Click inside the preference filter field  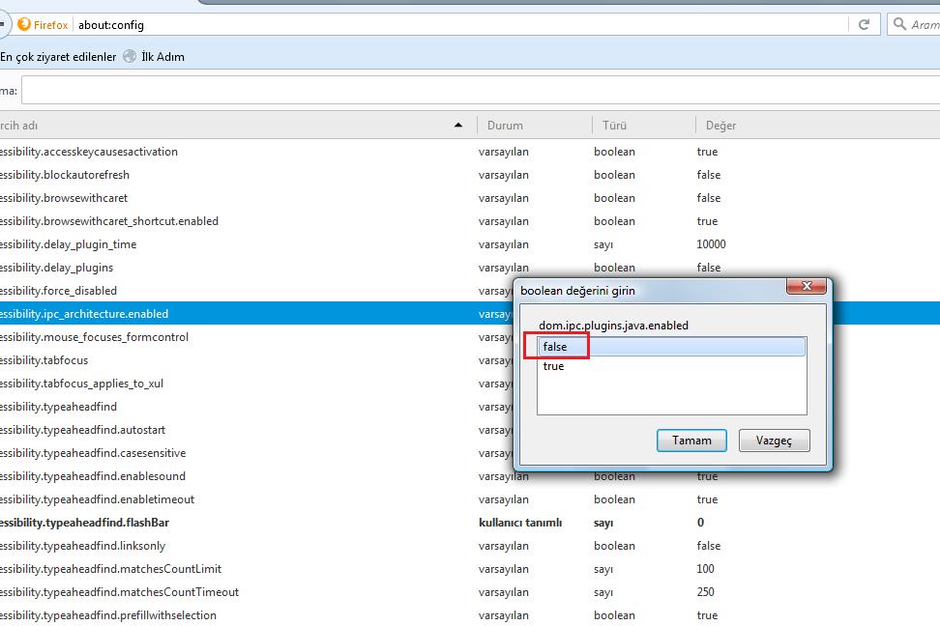point(387,90)
